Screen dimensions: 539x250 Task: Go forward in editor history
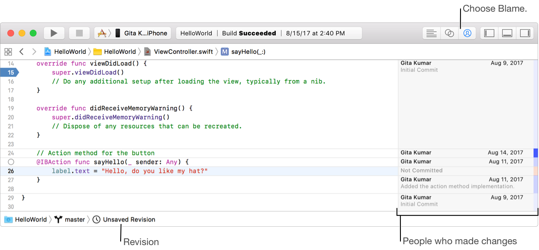[x=34, y=52]
